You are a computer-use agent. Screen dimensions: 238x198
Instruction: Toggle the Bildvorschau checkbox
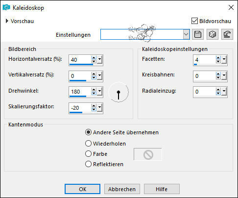pos(194,21)
